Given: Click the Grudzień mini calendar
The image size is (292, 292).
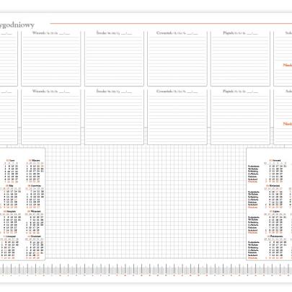Looking at the screenshot, I should click(35, 247).
